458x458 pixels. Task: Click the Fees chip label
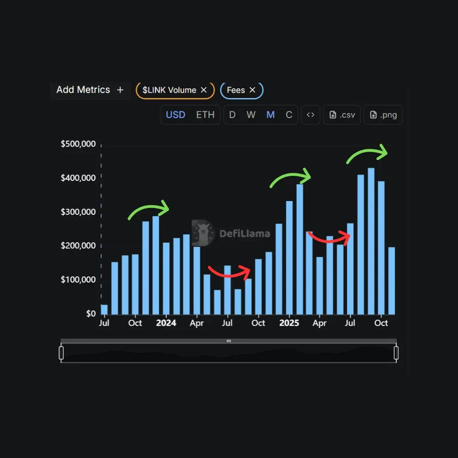click(x=236, y=90)
